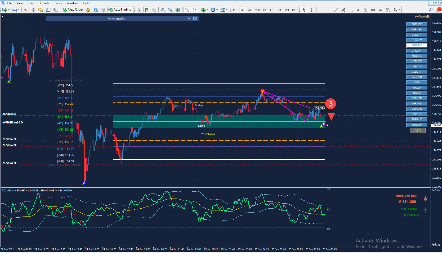Select the text (A) drawing tool
Viewport: 442px width, 253px height.
pos(358,10)
